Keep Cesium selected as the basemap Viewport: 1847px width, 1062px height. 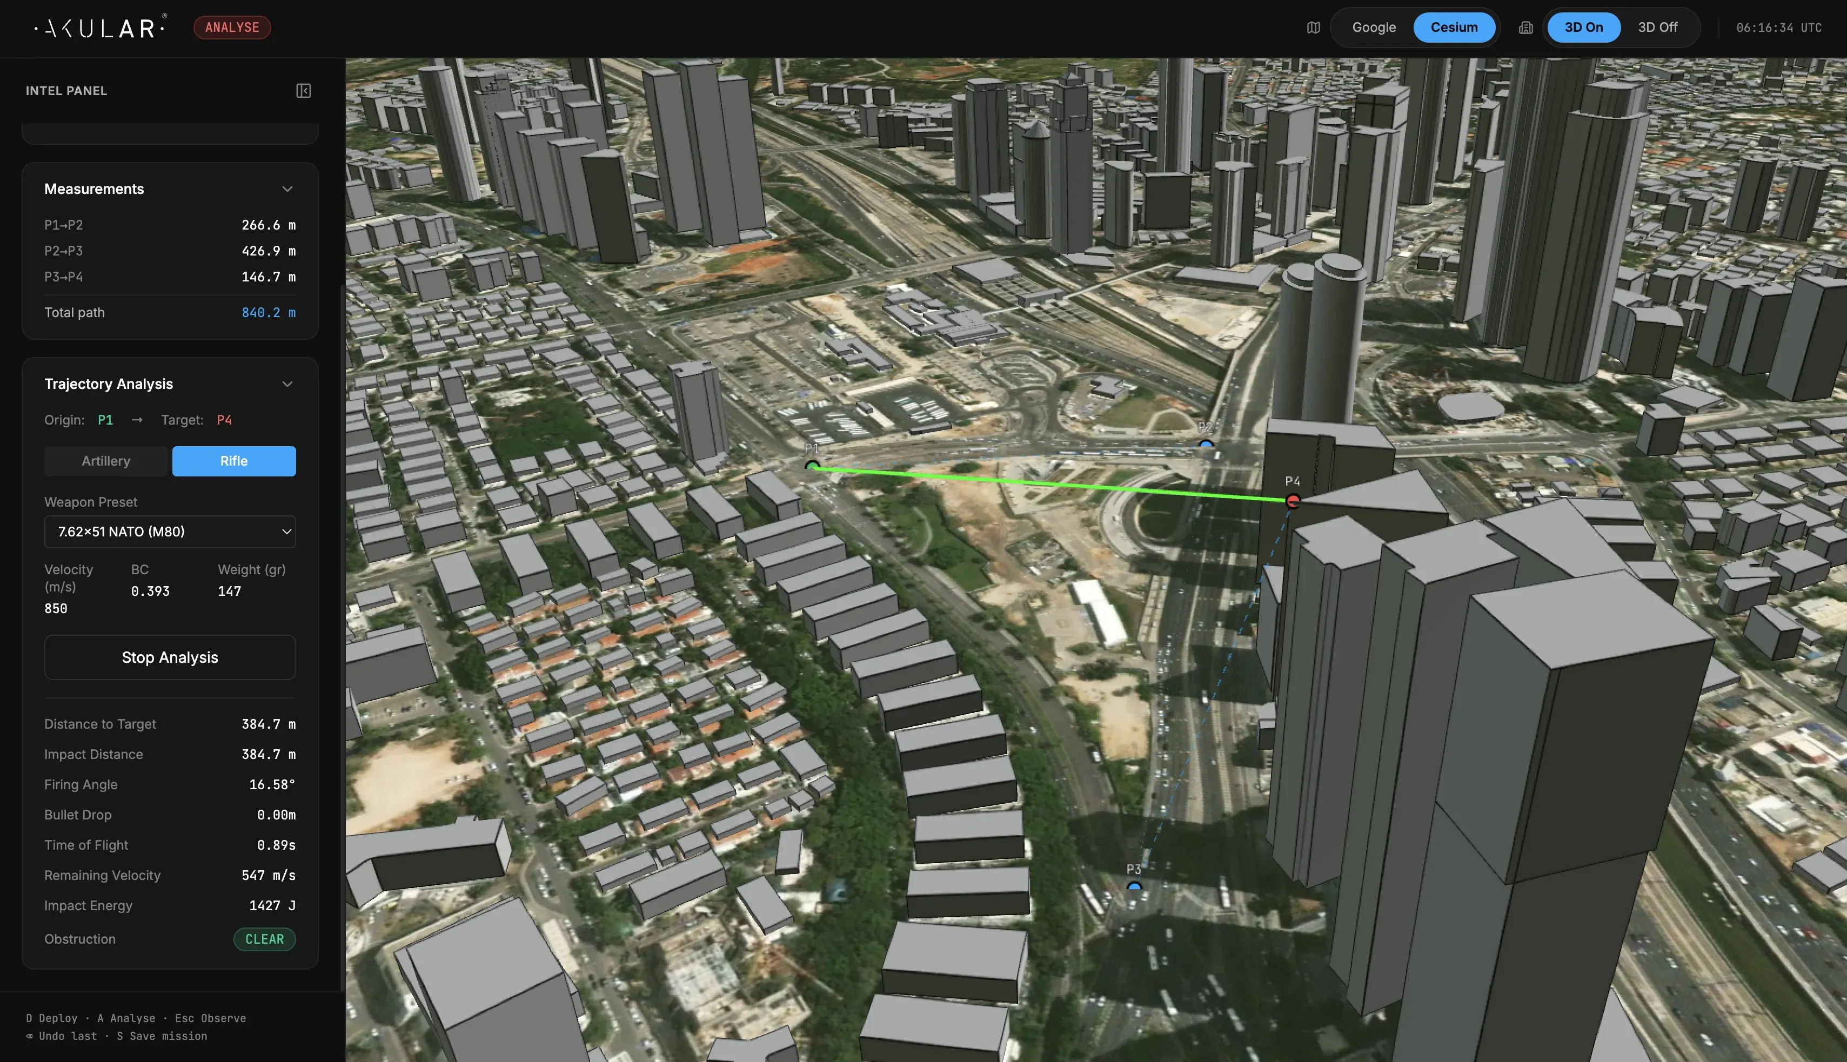tap(1454, 28)
